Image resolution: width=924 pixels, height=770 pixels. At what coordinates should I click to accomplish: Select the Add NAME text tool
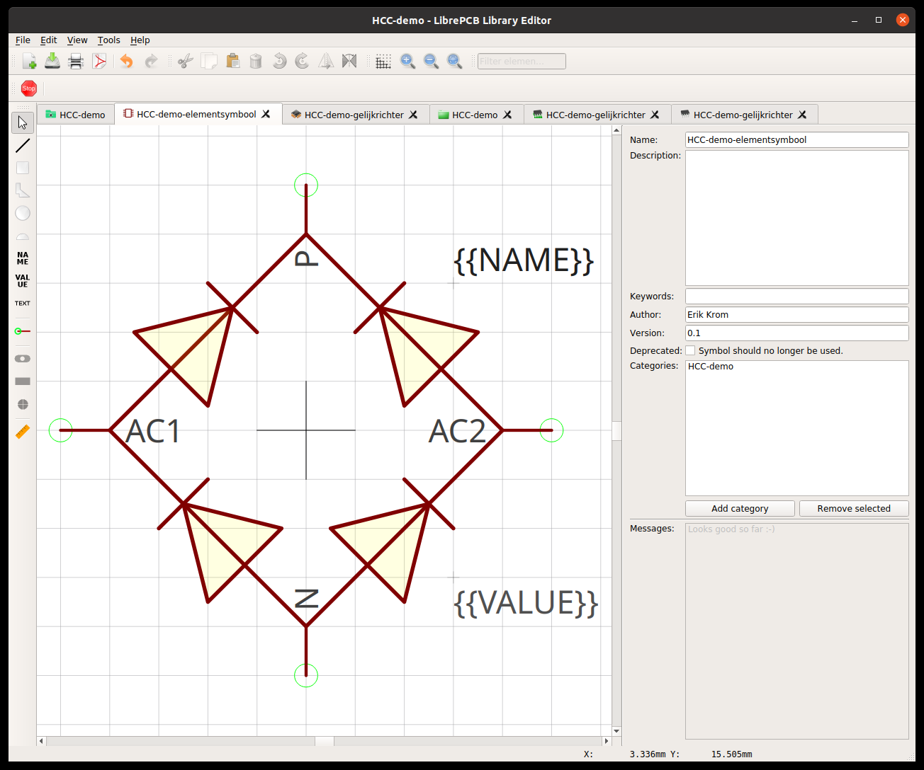(x=23, y=258)
